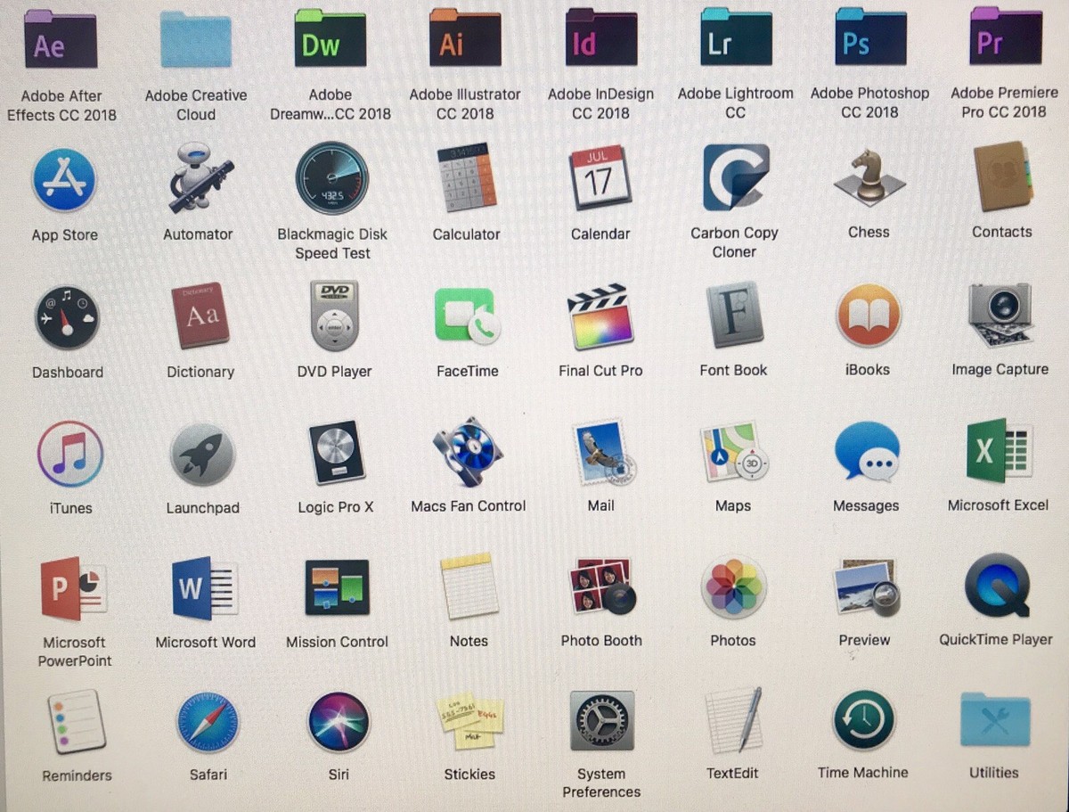Open the Carbon Copy Cloner icon
The height and width of the screenshot is (812, 1069).
pos(735,176)
